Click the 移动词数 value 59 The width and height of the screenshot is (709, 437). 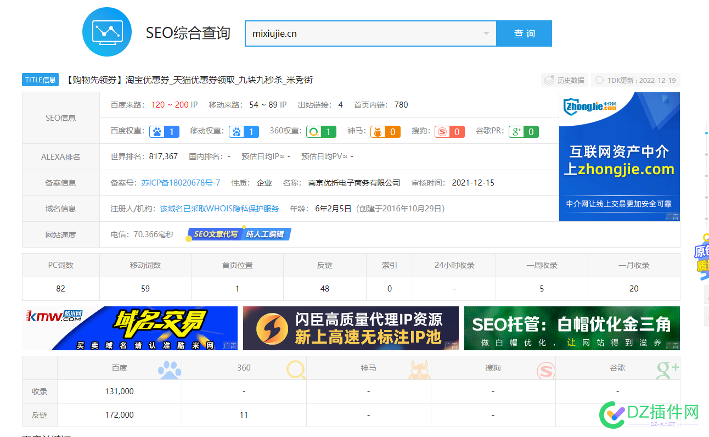(145, 289)
